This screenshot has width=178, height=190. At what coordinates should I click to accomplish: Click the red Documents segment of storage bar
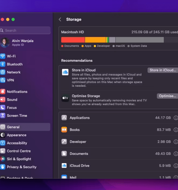click(x=73, y=40)
